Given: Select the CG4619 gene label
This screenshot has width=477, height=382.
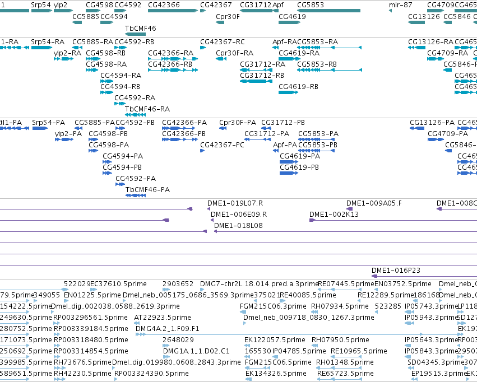Looking at the screenshot, I should pos(293,17).
